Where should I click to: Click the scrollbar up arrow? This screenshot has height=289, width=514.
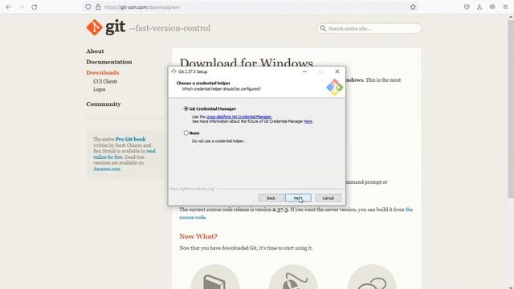[511, 17]
